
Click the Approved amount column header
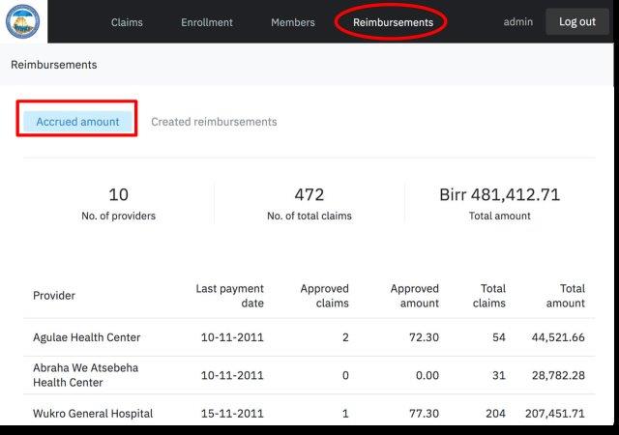(415, 296)
